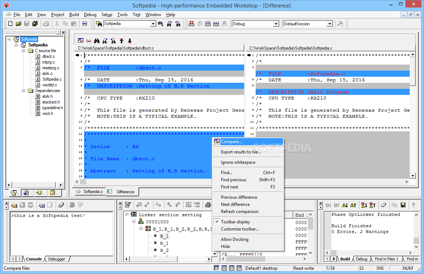Switch to the Softpedia.c tab
424x274 pixels.
(89, 192)
